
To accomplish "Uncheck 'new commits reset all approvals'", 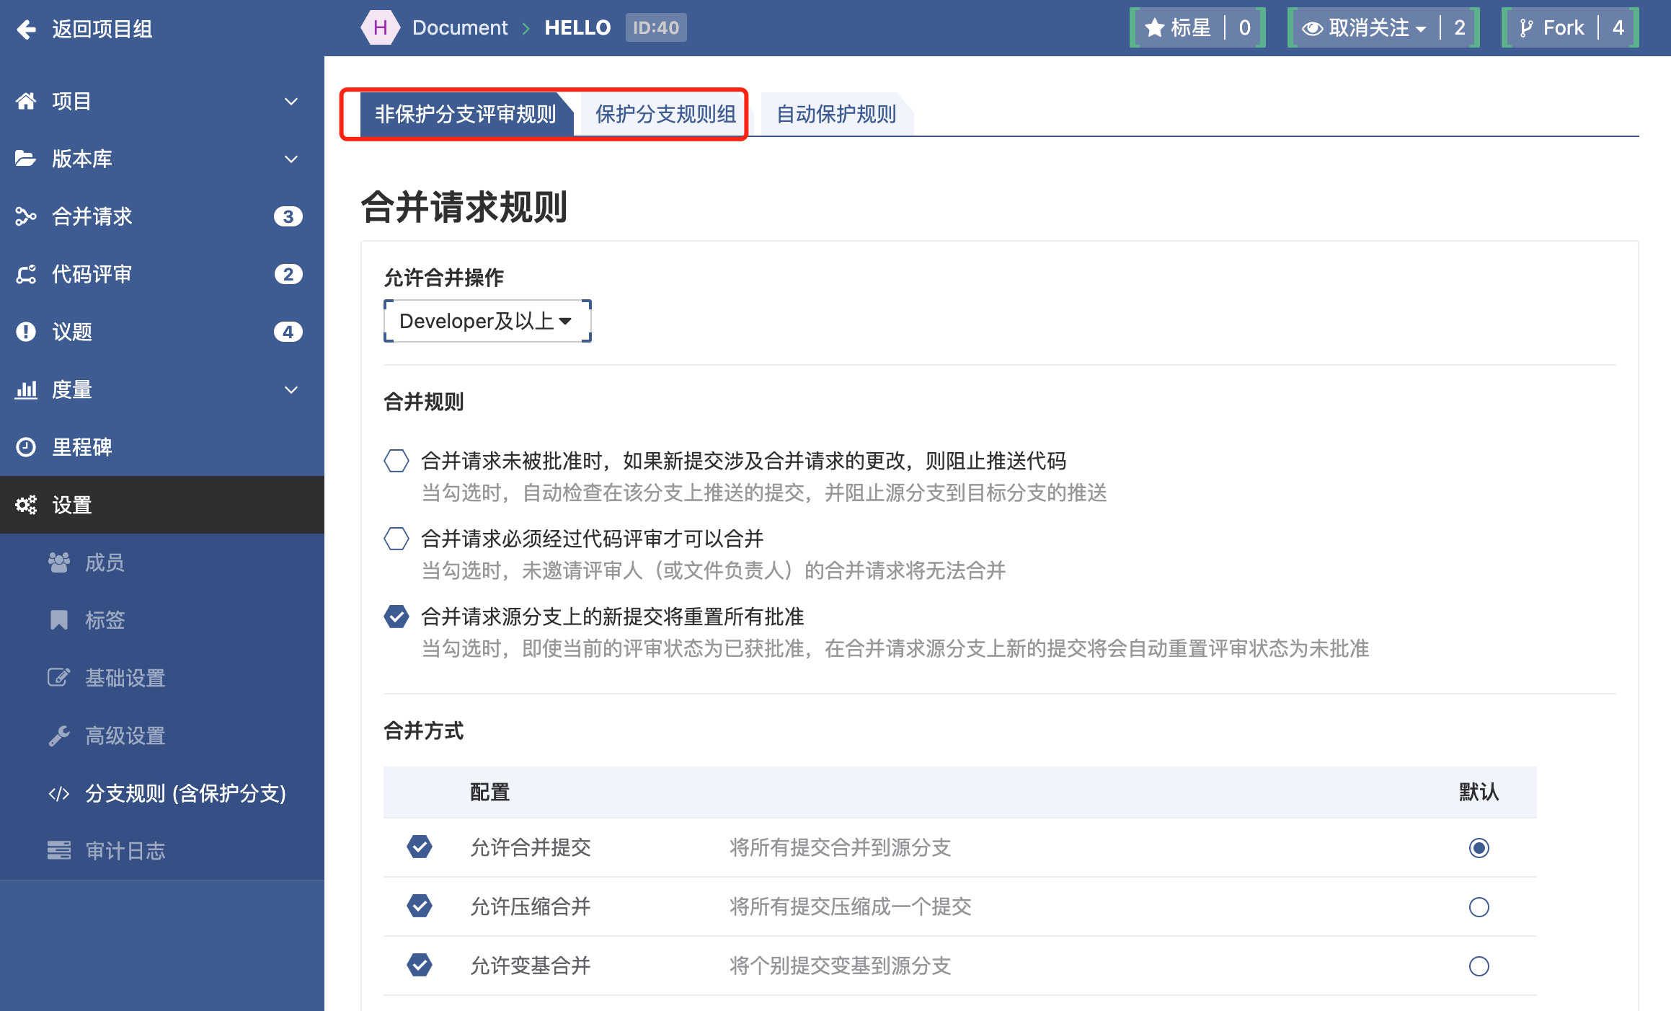I will tap(396, 617).
